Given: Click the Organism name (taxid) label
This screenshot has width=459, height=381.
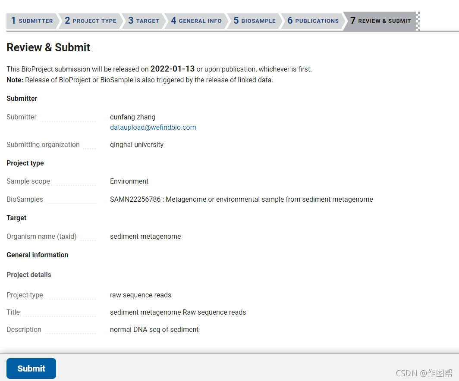Looking at the screenshot, I should [41, 236].
